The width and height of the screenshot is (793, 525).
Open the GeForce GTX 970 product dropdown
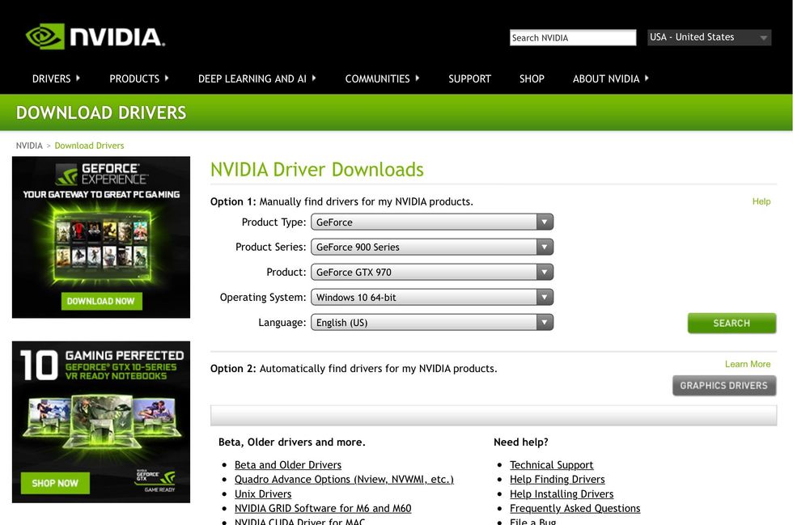click(x=545, y=272)
